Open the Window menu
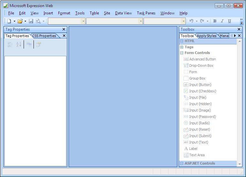The height and width of the screenshot is (177, 246). pos(168,13)
